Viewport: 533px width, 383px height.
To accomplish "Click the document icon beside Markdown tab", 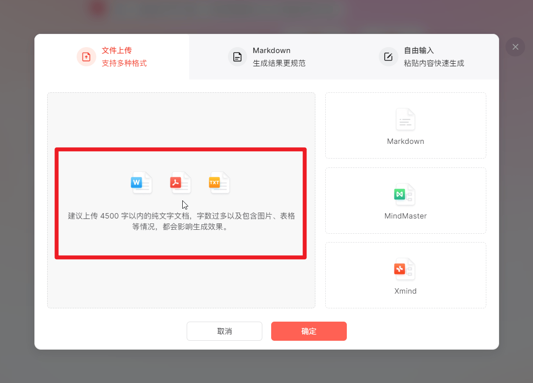I will click(237, 56).
